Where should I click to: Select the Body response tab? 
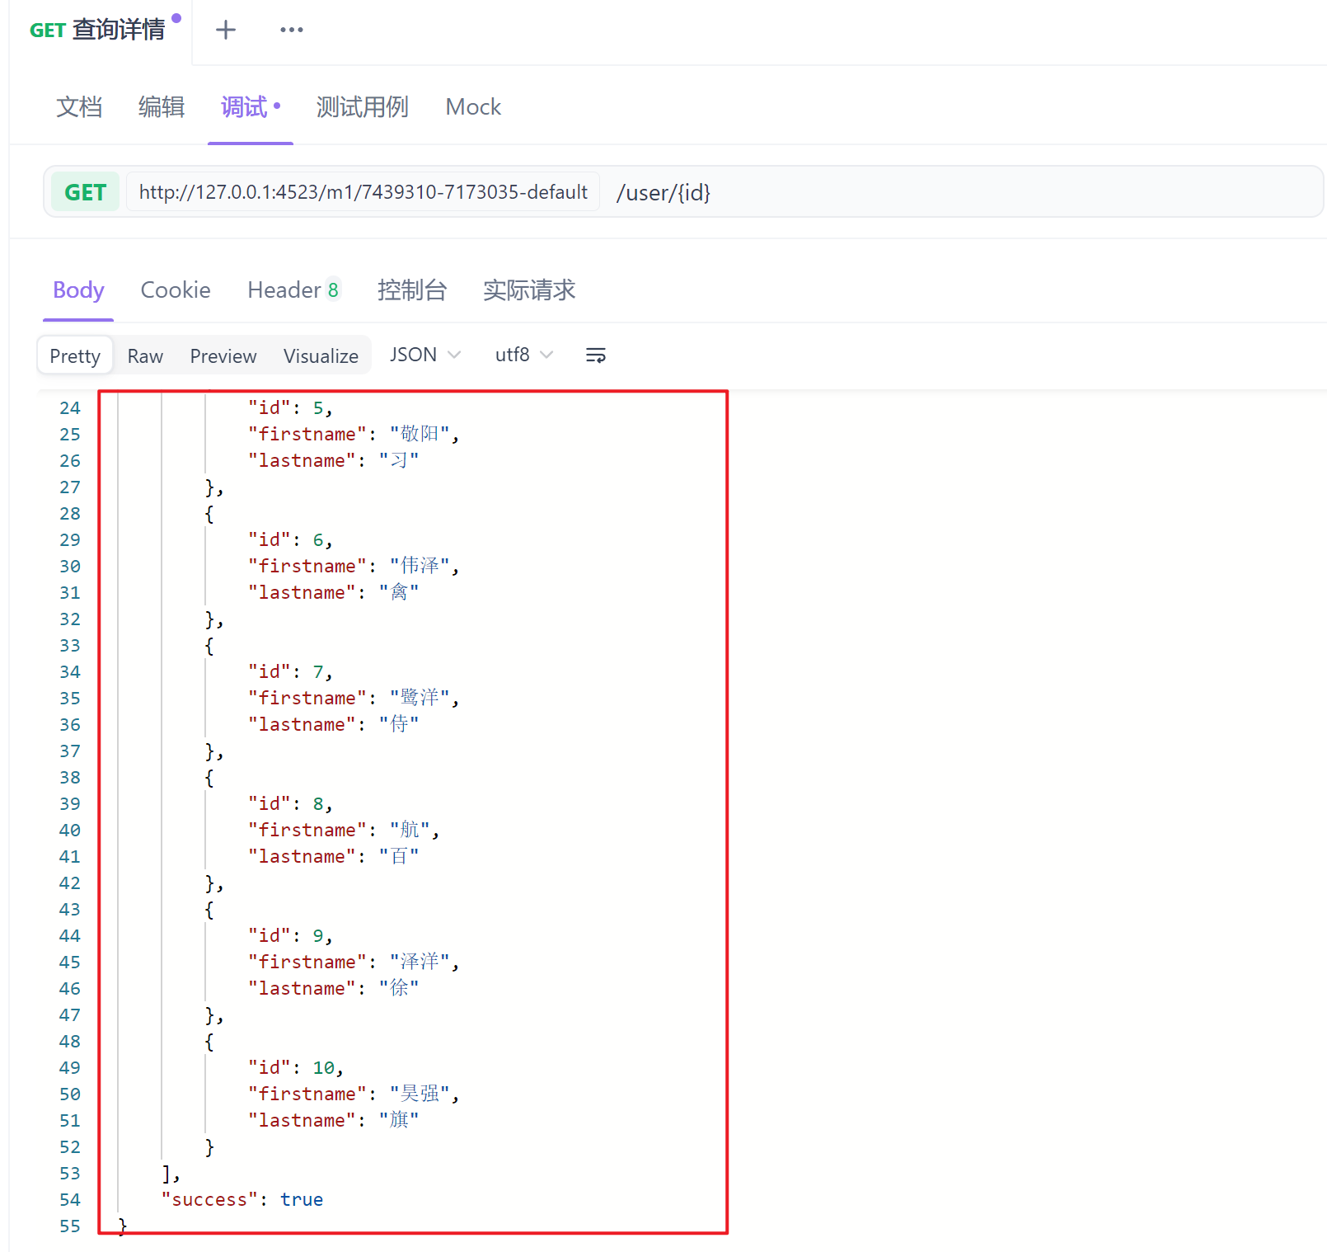click(x=78, y=290)
